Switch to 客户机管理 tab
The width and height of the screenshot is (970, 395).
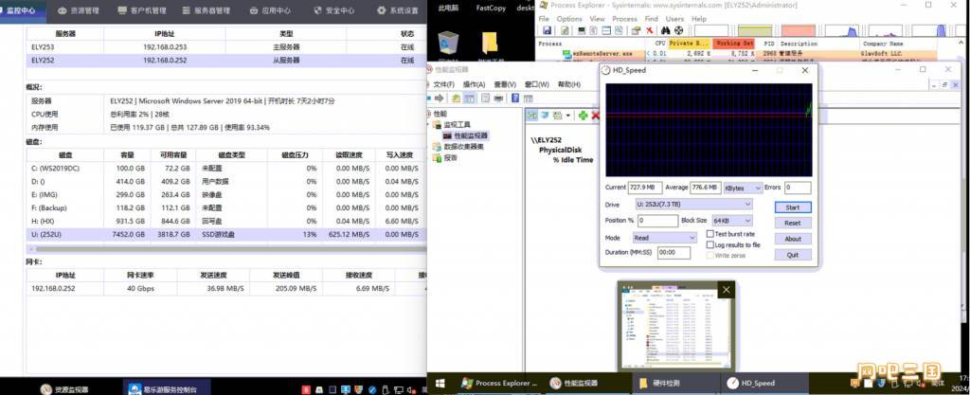point(142,10)
